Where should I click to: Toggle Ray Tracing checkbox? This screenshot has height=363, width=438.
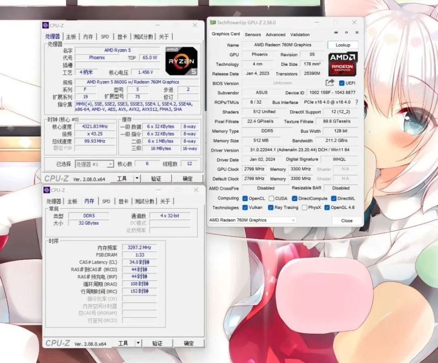coord(271,207)
